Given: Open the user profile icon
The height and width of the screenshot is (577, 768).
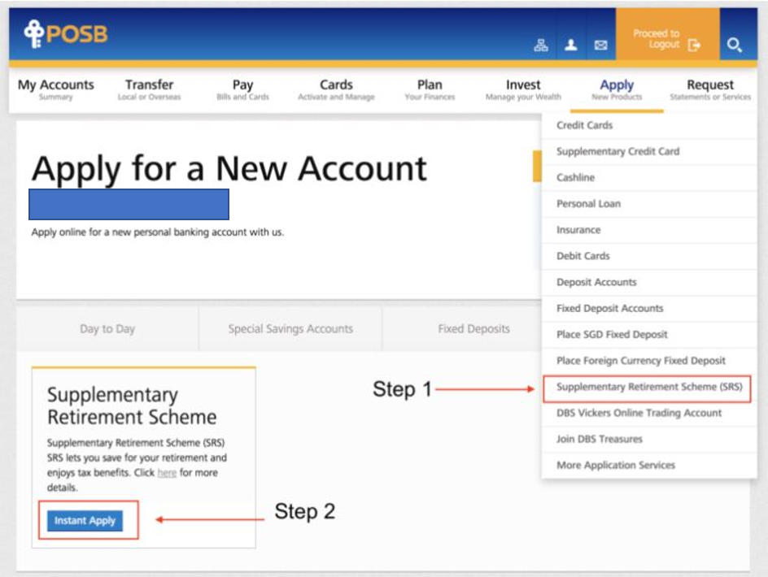Looking at the screenshot, I should [x=570, y=45].
